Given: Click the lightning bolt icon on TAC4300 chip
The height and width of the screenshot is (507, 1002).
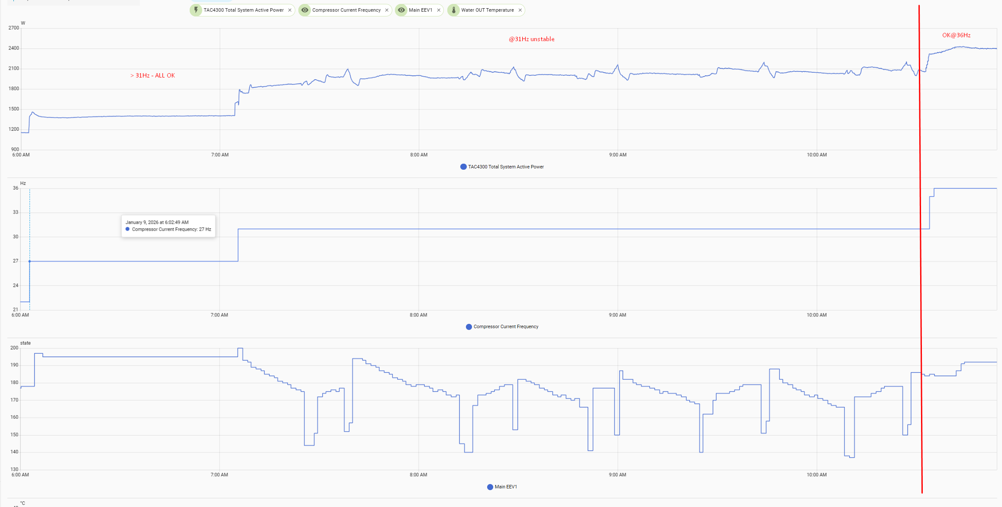Looking at the screenshot, I should (x=196, y=10).
